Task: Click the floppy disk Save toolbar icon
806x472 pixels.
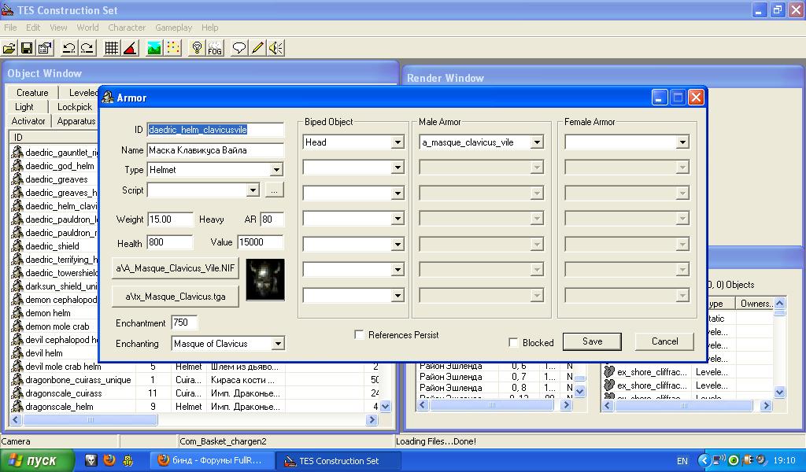Action: 27,48
